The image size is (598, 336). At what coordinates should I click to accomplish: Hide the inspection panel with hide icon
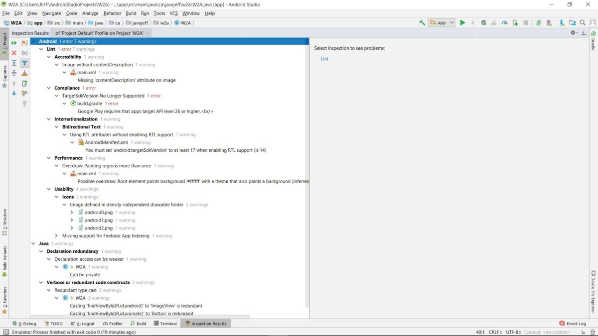[584, 33]
